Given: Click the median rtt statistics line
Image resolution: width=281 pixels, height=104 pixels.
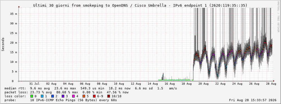Looking at the screenshot, I should [x=90, y=89].
